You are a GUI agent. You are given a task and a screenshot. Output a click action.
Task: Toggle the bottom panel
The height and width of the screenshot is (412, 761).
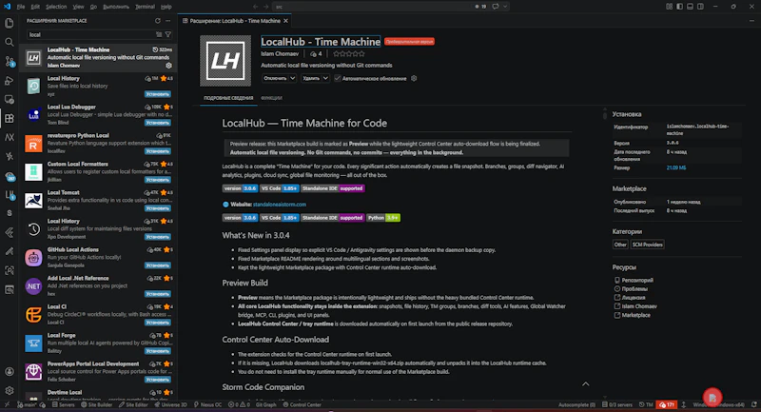[690, 7]
